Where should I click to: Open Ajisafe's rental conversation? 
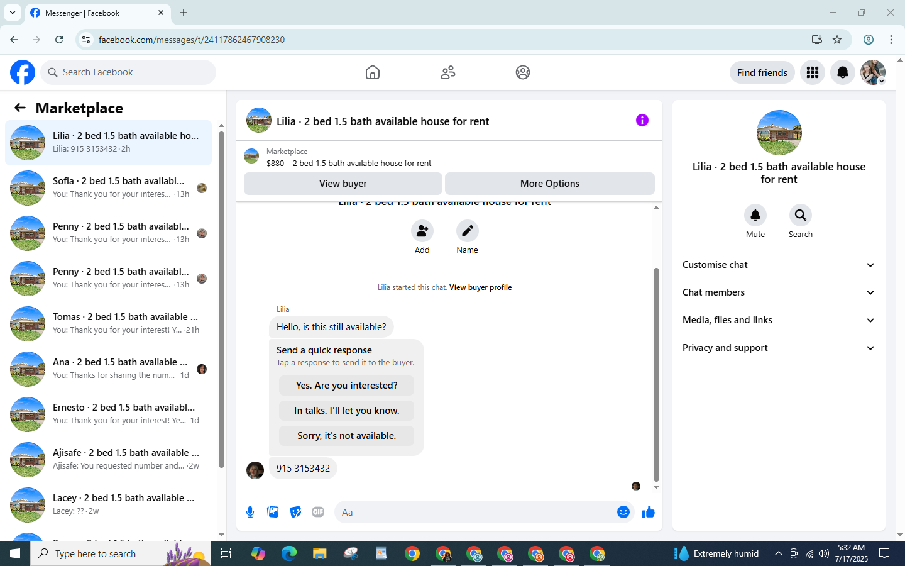pos(108,459)
